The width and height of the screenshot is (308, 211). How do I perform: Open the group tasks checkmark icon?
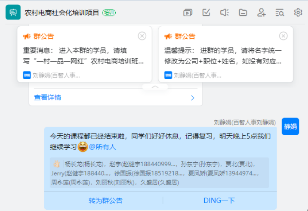(x=206, y=12)
